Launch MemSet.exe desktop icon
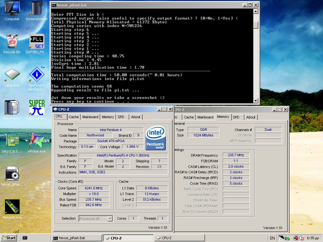This screenshot has height=242, width=323. 12,209
